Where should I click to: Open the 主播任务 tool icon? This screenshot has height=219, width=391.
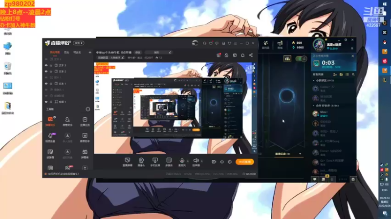coord(85,121)
